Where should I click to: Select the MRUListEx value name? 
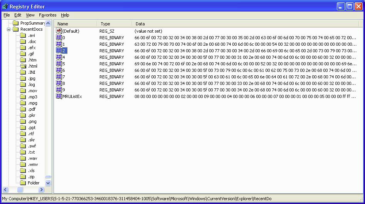[72, 96]
